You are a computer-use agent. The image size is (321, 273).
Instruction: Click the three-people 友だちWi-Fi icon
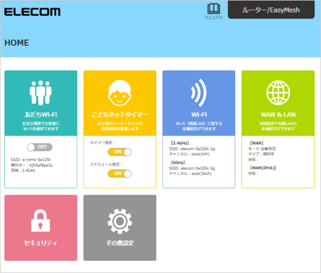coord(40,92)
